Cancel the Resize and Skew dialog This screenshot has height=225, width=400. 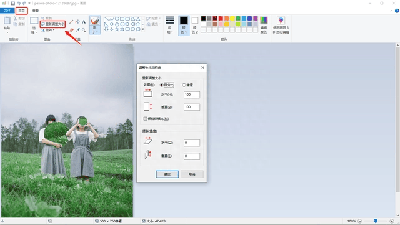192,174
